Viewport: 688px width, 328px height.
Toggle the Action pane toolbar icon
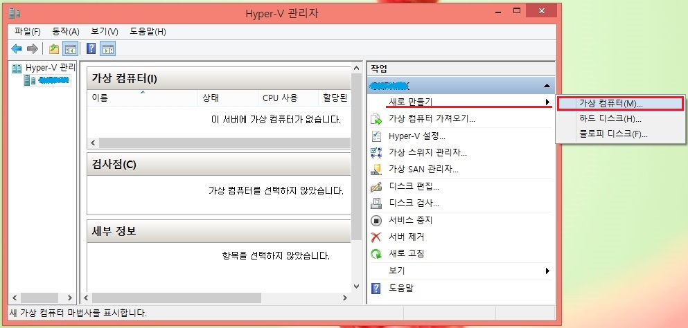pyautogui.click(x=107, y=48)
